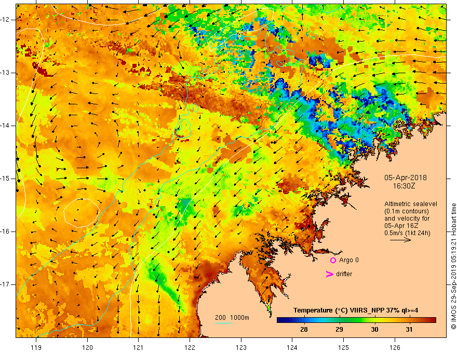Image resolution: width=457 pixels, height=353 pixels.
Task: Click longitude axis label 126
Action: coord(395,347)
